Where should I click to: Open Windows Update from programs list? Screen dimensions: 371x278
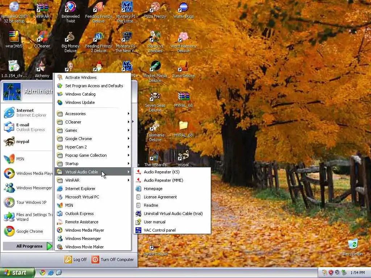tap(93, 102)
